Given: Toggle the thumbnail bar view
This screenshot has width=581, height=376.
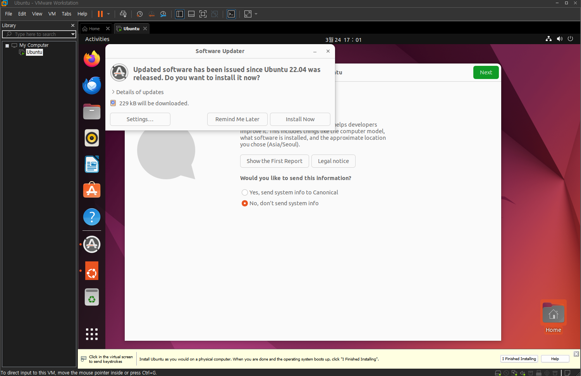Looking at the screenshot, I should click(x=191, y=14).
